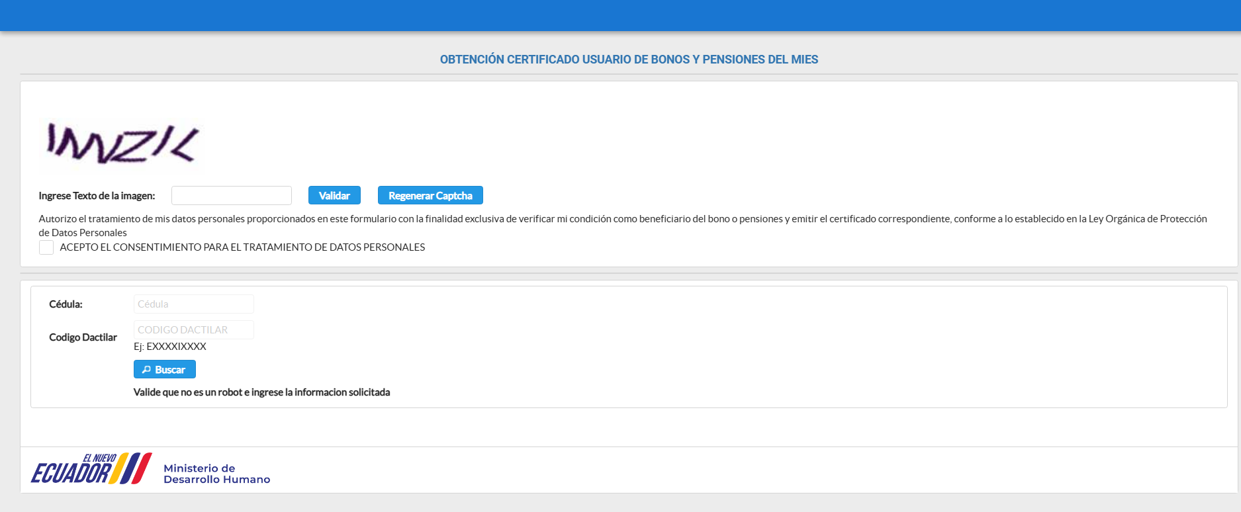1241x512 pixels.
Task: Click the Ministerio de Desarrollo Humano text
Action: (216, 474)
